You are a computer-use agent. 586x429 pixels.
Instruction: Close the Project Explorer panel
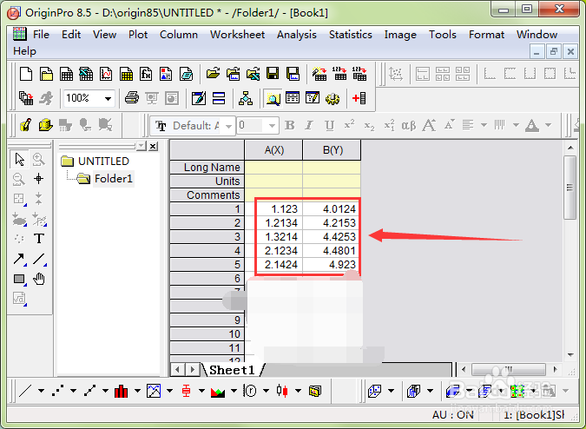pyautogui.click(x=153, y=146)
